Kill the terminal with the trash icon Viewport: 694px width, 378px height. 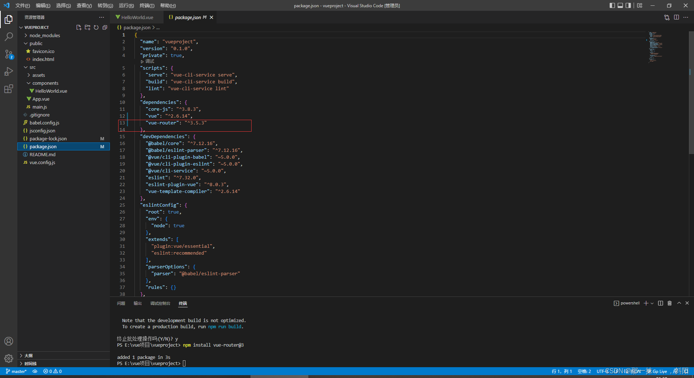[x=669, y=303]
